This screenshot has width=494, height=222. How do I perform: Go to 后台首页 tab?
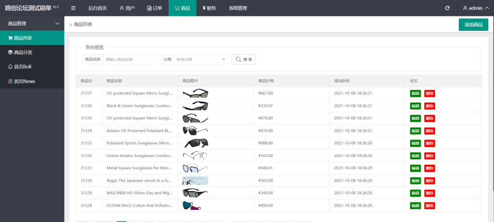click(x=97, y=8)
